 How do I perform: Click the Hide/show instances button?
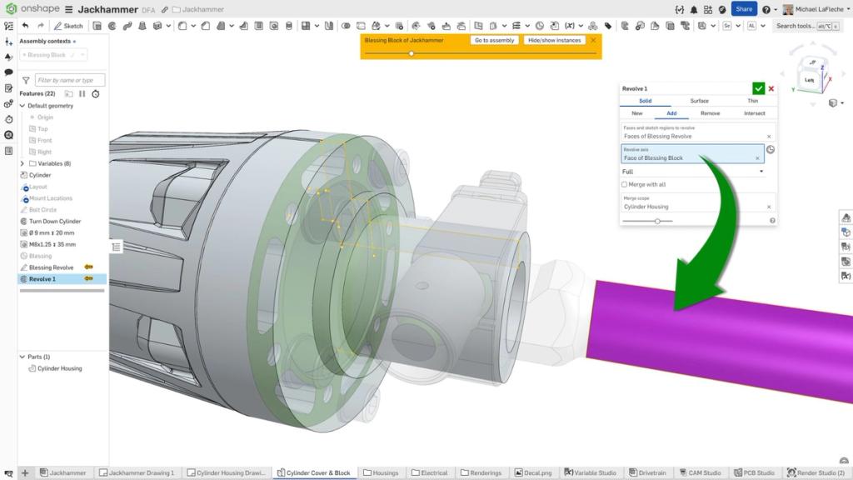(x=555, y=39)
